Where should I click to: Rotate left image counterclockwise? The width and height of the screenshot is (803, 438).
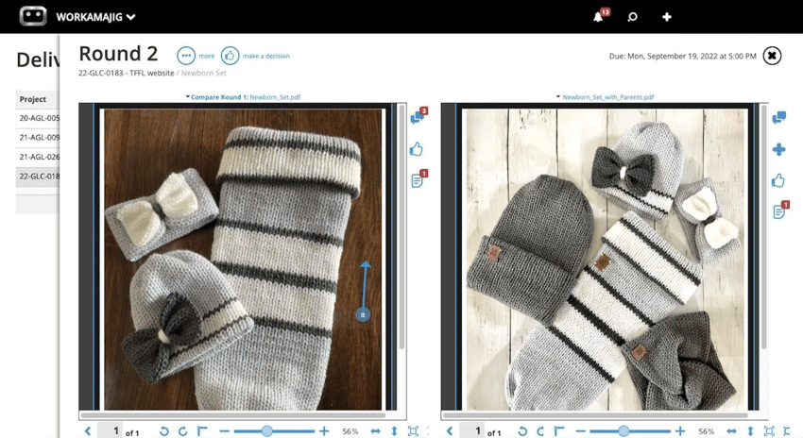[x=164, y=431]
